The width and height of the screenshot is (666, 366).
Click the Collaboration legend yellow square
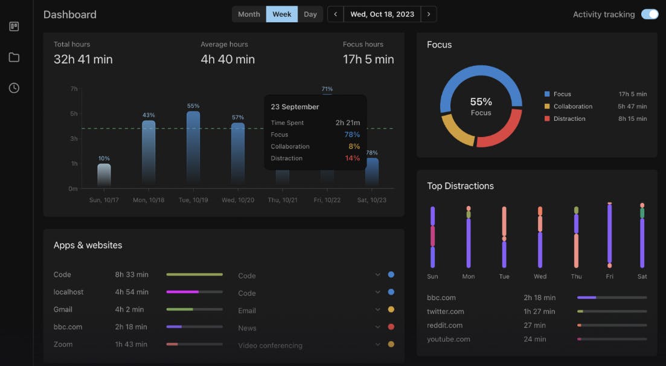pyautogui.click(x=547, y=106)
